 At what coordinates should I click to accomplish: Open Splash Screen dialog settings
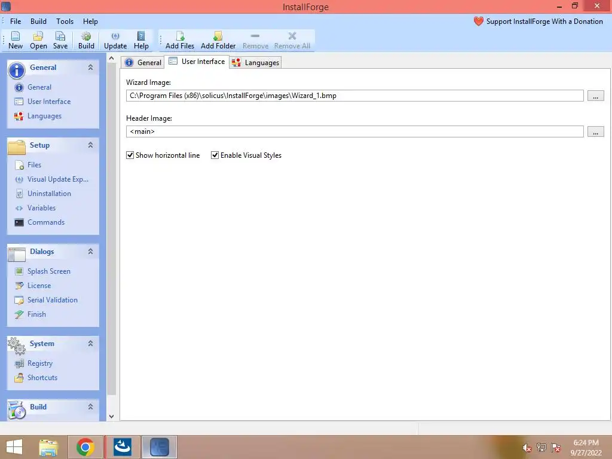click(x=42, y=271)
